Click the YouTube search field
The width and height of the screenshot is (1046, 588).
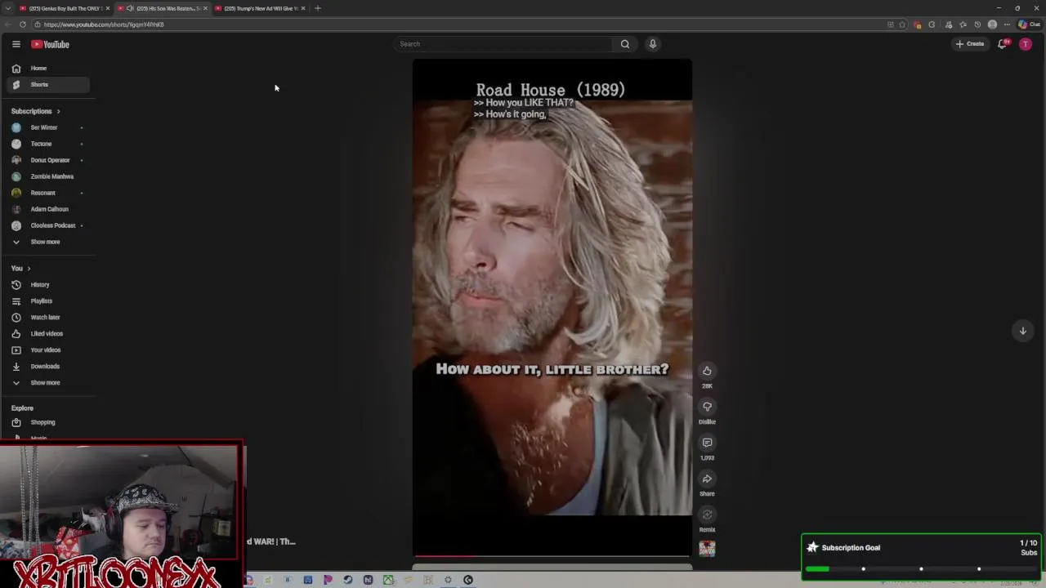[x=503, y=44]
